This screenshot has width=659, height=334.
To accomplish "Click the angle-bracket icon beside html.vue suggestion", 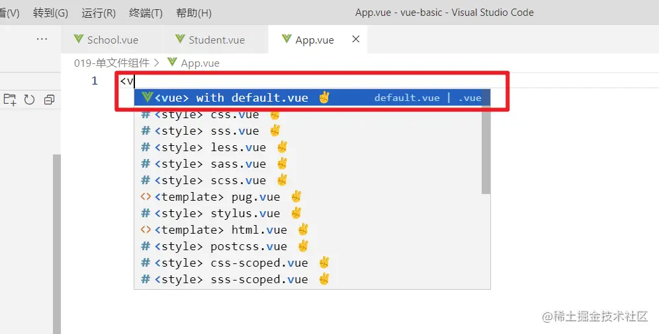I will click(x=146, y=230).
